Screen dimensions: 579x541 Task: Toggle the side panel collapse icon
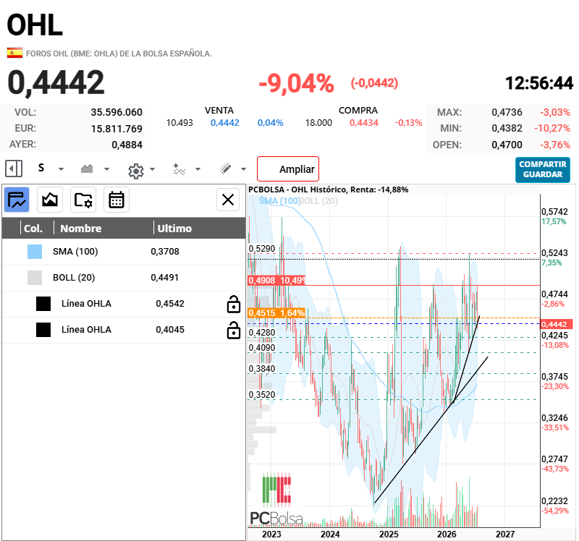click(14, 169)
